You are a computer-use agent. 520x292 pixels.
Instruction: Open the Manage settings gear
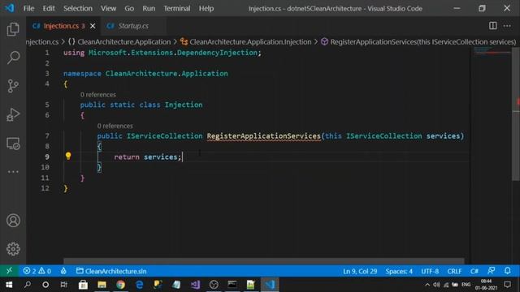coord(13,249)
